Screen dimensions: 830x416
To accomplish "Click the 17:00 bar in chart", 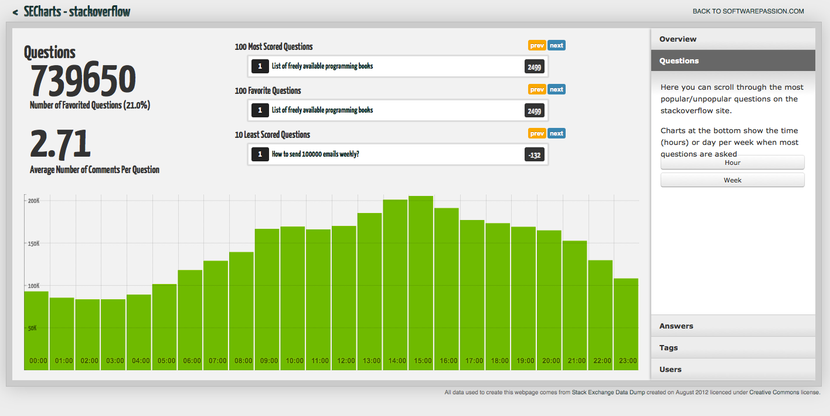I will coord(472,295).
